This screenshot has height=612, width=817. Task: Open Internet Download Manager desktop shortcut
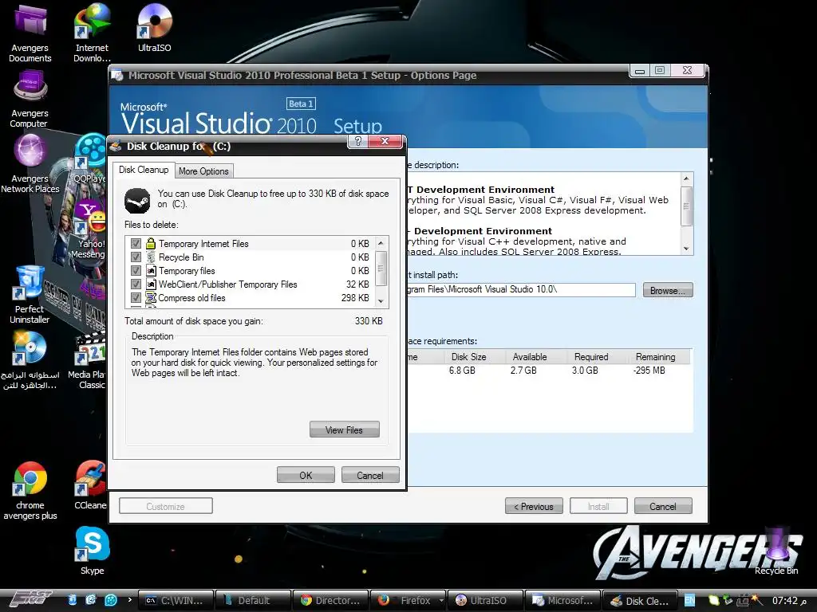pyautogui.click(x=92, y=31)
